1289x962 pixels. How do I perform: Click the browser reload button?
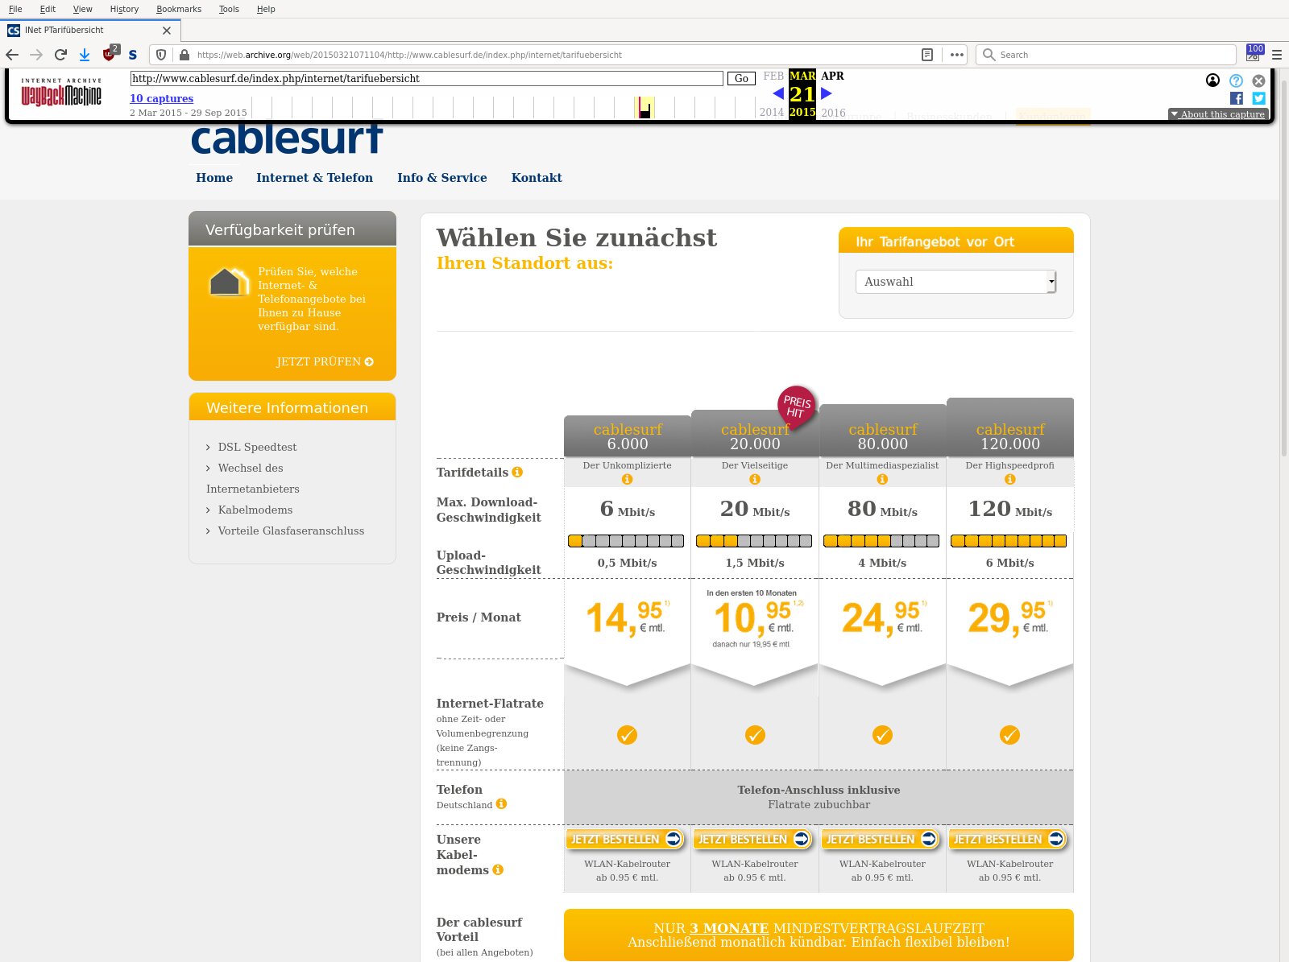60,55
